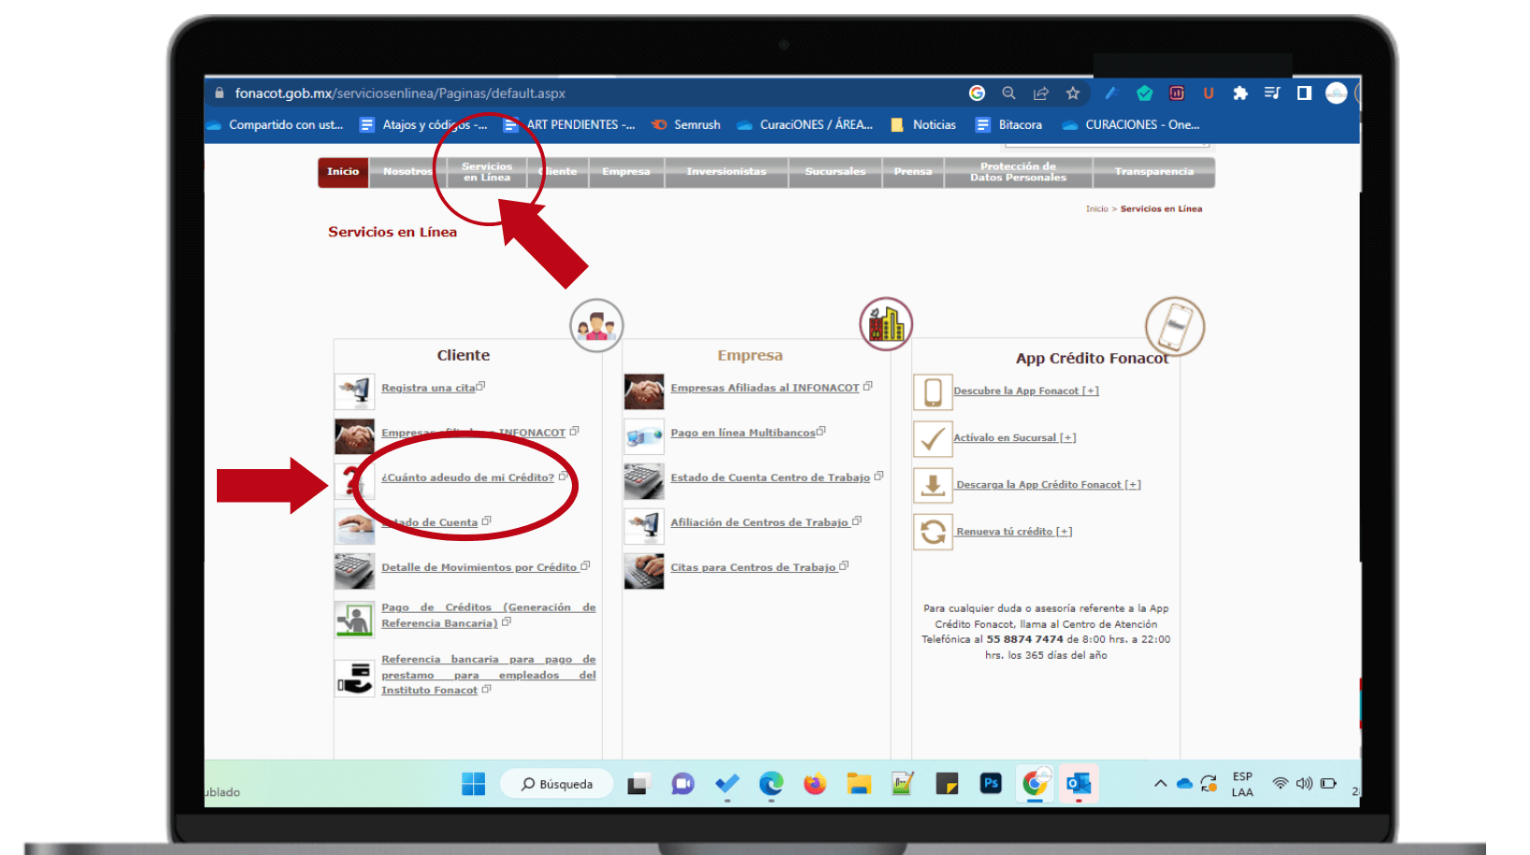Click the checkmark icon beside Actívalo en Sucursal

click(x=932, y=438)
